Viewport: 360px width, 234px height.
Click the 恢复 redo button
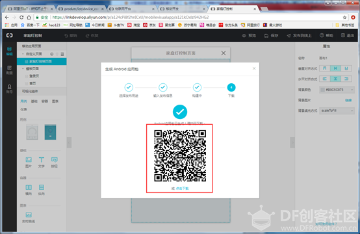point(92,36)
